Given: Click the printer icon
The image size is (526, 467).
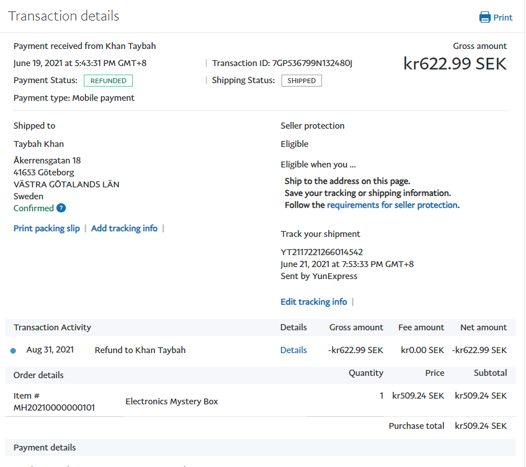Looking at the screenshot, I should (x=485, y=17).
